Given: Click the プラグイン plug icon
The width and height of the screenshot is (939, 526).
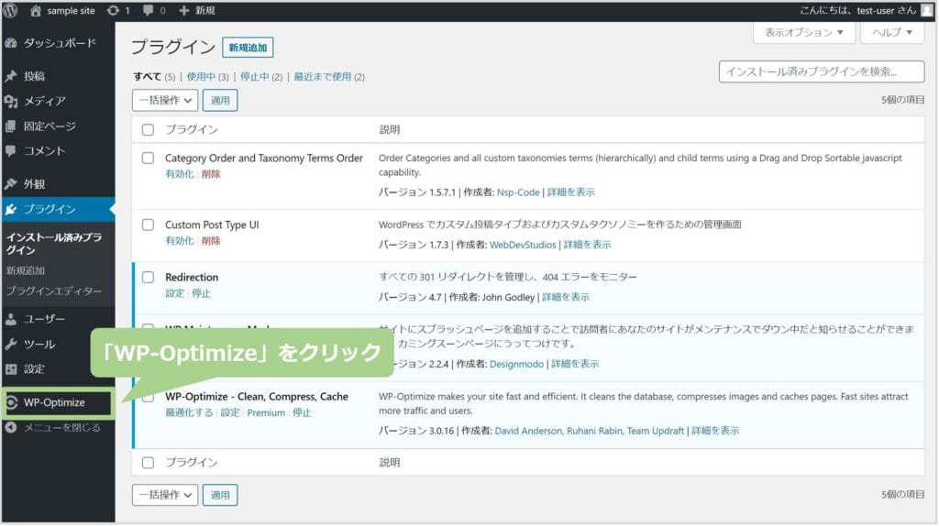Looking at the screenshot, I should (x=11, y=209).
